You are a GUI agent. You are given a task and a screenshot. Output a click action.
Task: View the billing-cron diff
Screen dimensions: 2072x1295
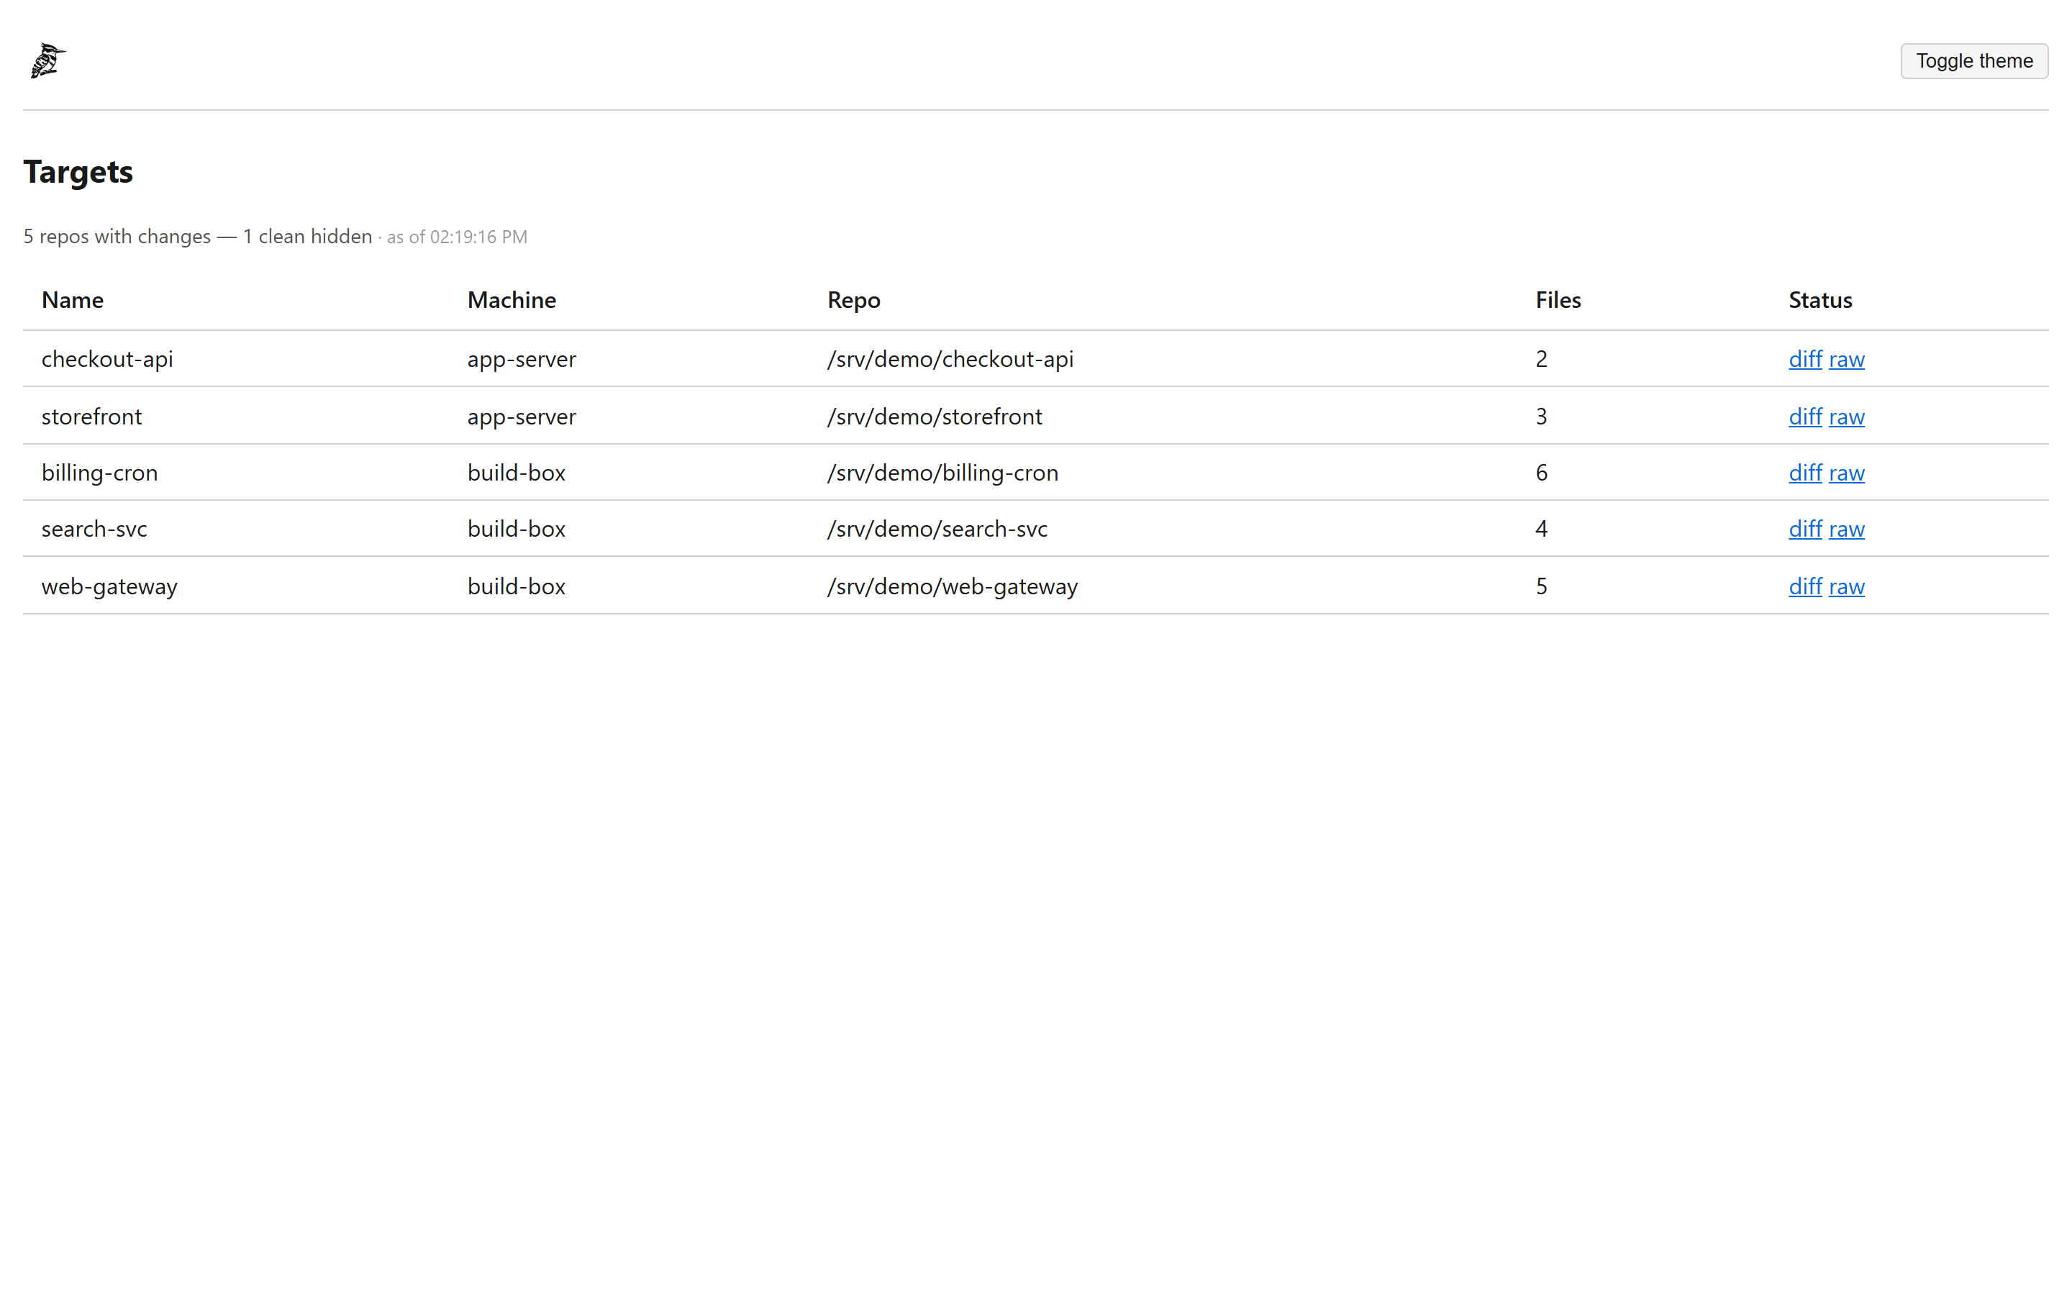pos(1805,473)
